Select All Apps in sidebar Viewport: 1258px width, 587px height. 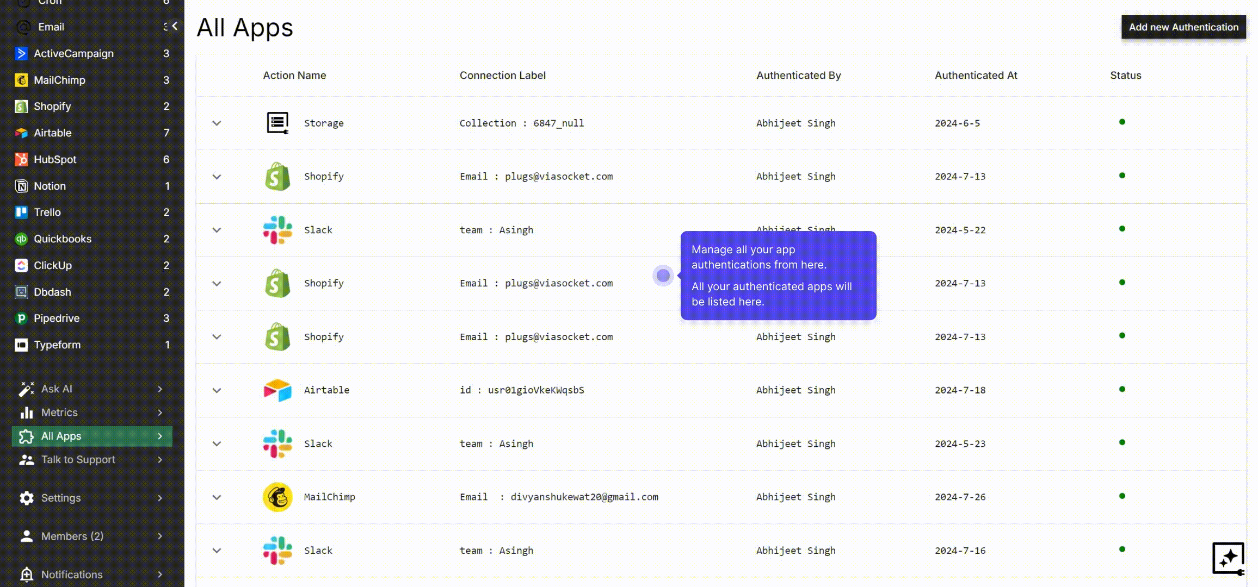click(x=91, y=436)
